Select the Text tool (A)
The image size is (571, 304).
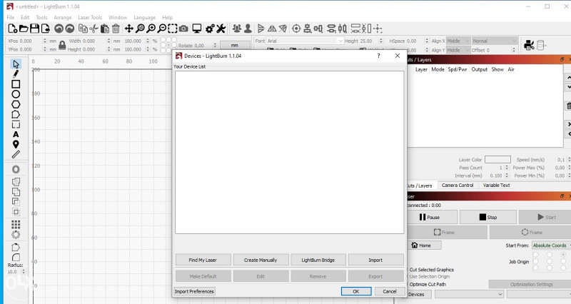(x=16, y=134)
